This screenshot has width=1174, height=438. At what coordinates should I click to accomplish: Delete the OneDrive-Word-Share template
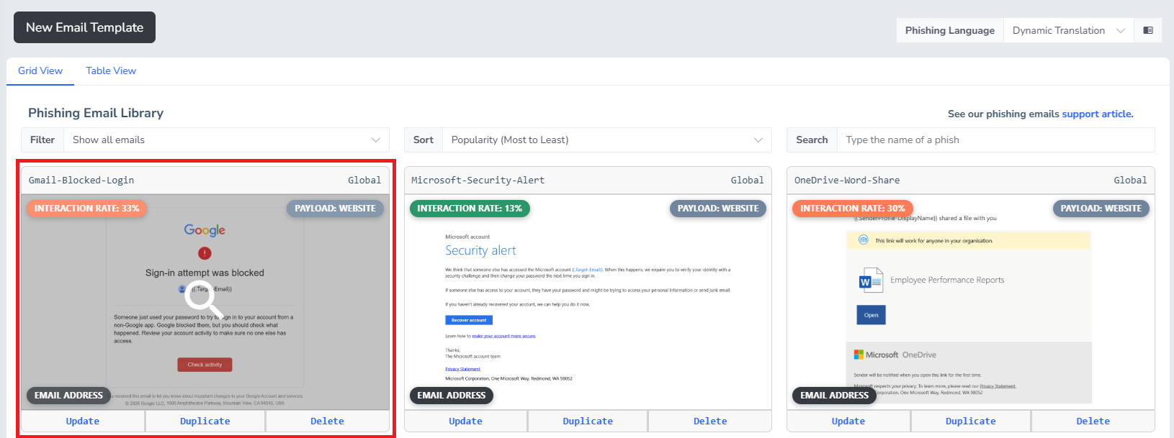pyautogui.click(x=1093, y=421)
